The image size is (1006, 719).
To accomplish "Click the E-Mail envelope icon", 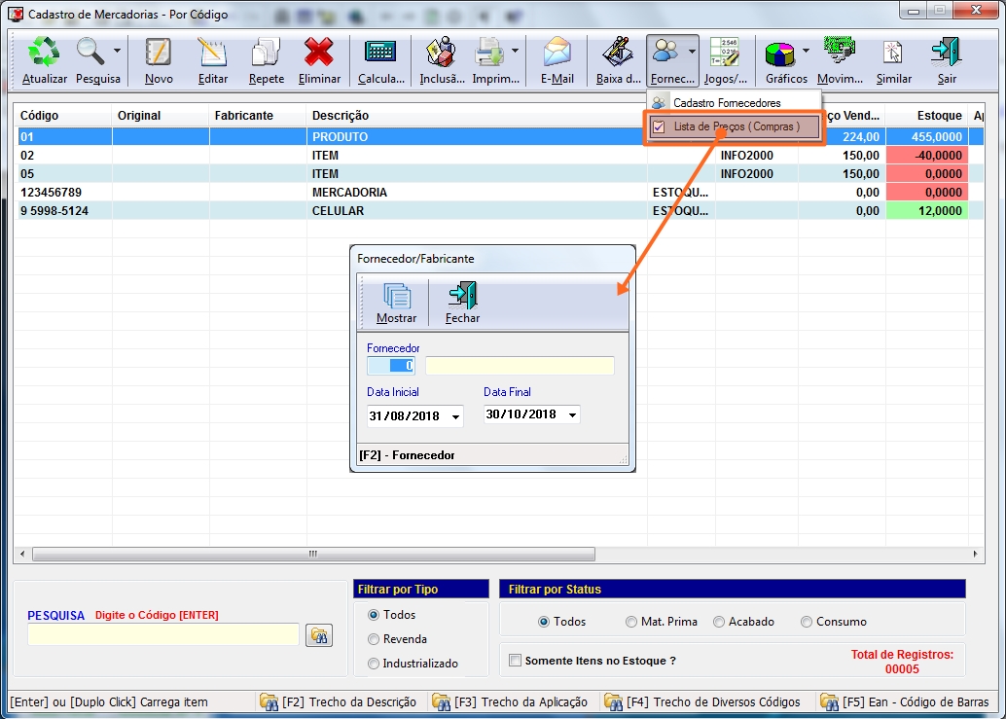I will [557, 54].
